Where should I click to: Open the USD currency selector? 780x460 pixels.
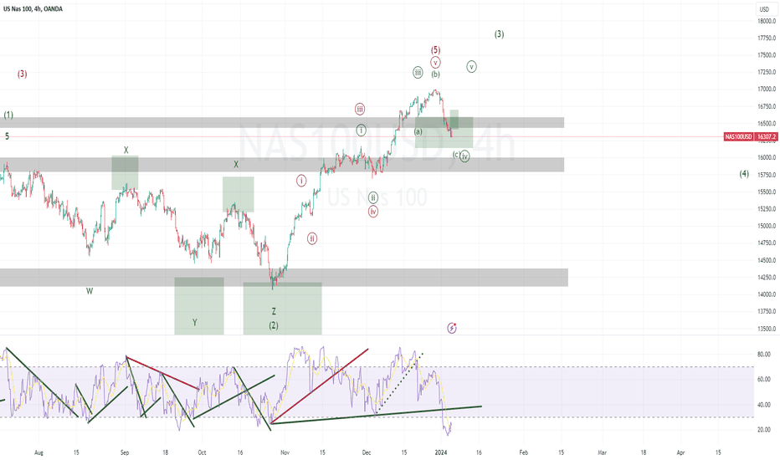pos(764,9)
